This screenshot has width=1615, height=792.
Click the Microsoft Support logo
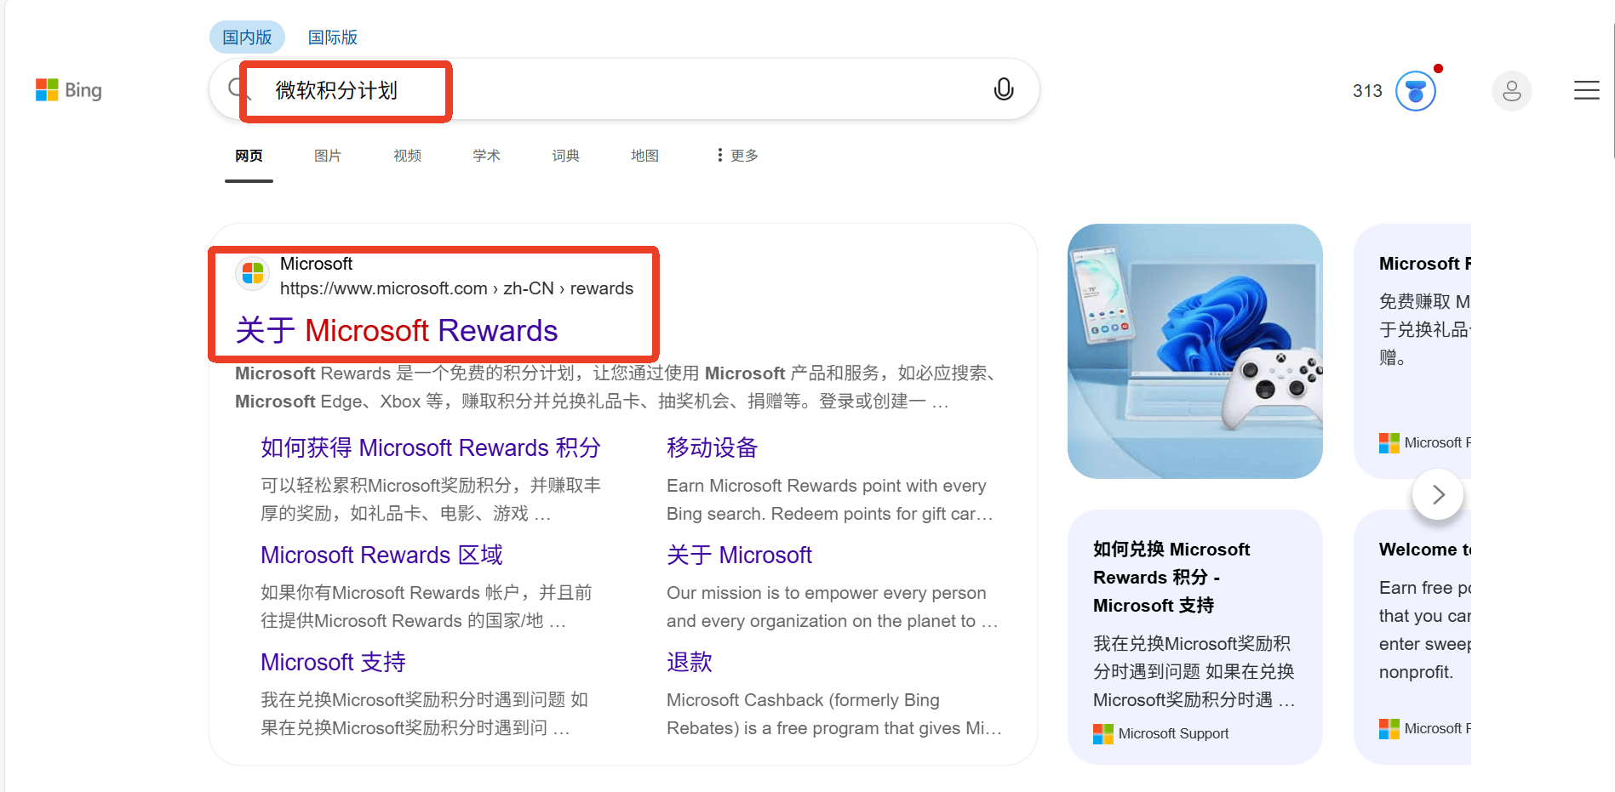point(1102,733)
